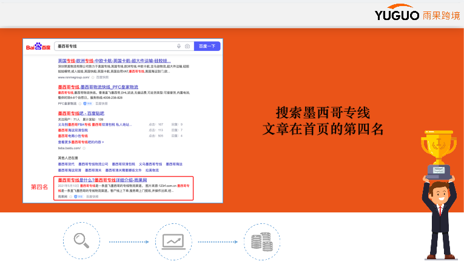Open the 墨西哥海运双清包税 tieba post
Image resolution: width=464 pixels, height=264 pixels.
[x=73, y=130]
